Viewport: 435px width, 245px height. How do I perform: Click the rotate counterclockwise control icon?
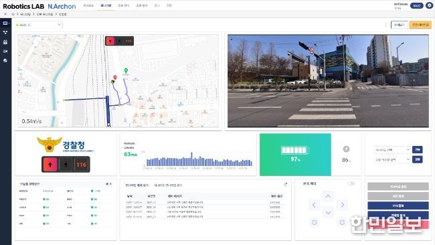click(315, 222)
